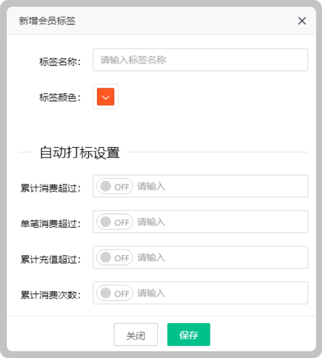Click the 请输入 field beside 单笔消费超过
The image size is (322, 358).
point(211,222)
